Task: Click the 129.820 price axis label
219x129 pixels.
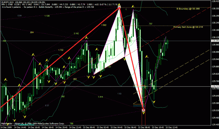Action: (x=215, y=74)
